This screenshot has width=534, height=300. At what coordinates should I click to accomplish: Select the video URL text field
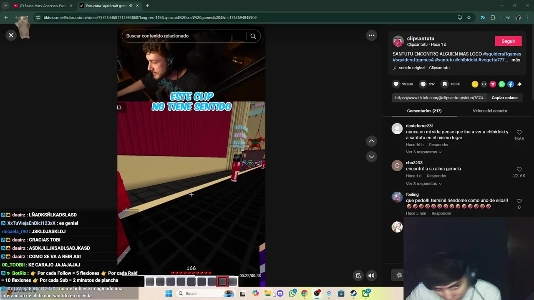tap(440, 98)
